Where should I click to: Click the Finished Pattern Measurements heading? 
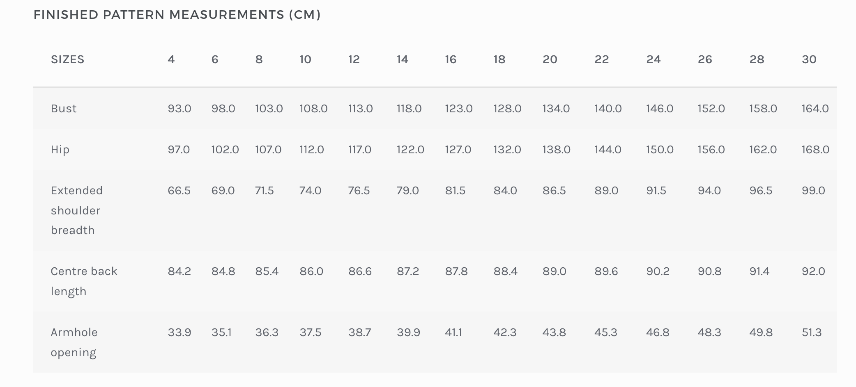(x=177, y=15)
